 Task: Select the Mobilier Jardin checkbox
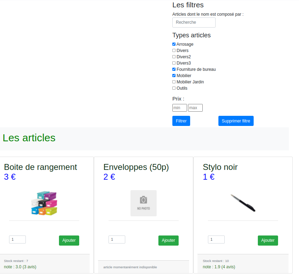pos(174,82)
